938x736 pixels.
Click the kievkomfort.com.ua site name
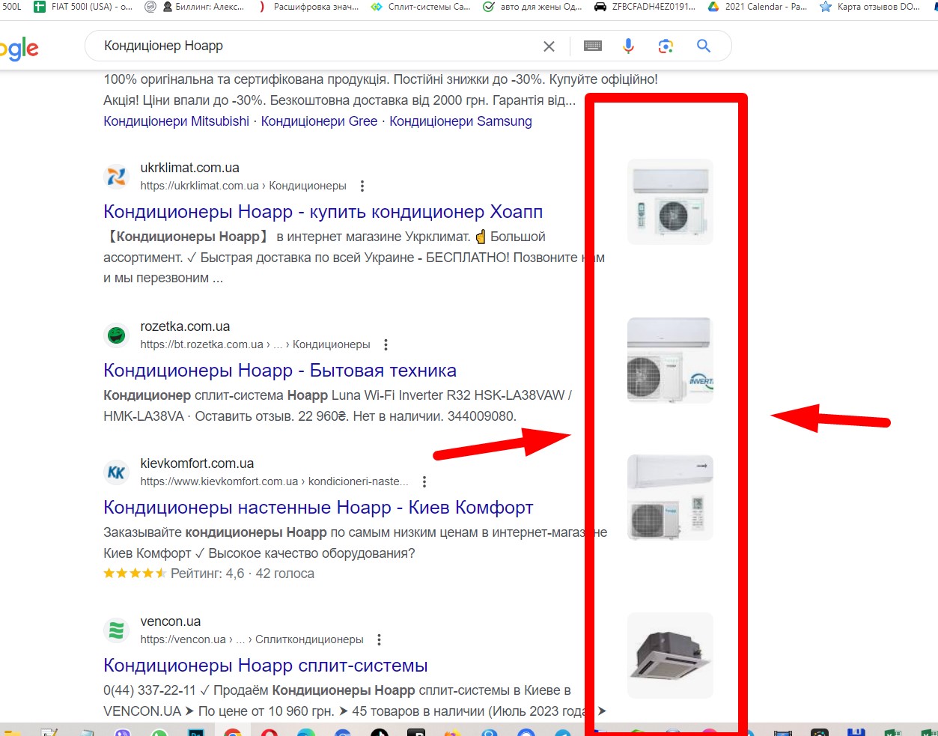pyautogui.click(x=197, y=463)
